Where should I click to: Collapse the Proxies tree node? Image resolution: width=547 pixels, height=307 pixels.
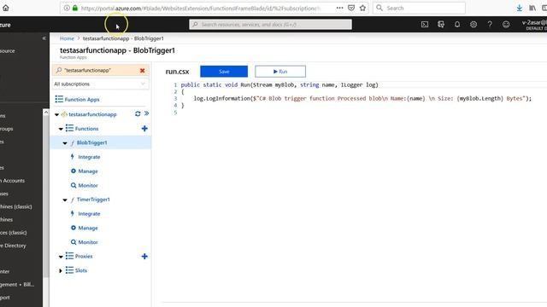[x=61, y=257]
